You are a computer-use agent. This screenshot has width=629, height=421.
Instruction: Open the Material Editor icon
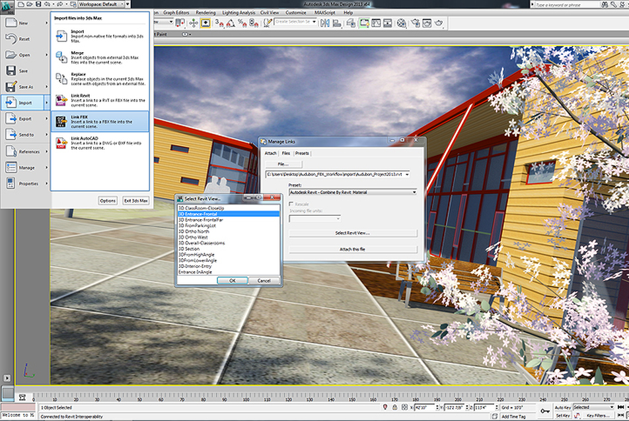(401, 23)
